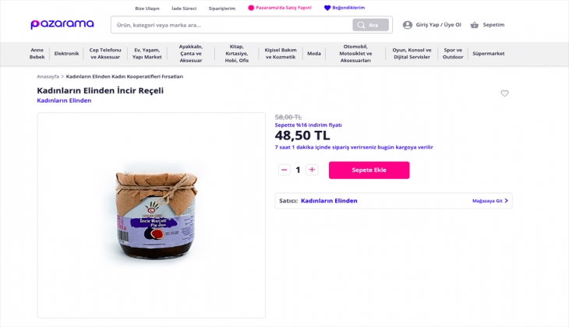Open Mağazaya Git store link

[x=489, y=201]
